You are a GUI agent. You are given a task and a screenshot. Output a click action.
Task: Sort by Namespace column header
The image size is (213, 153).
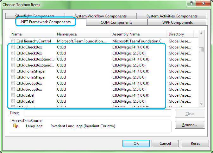83,34
